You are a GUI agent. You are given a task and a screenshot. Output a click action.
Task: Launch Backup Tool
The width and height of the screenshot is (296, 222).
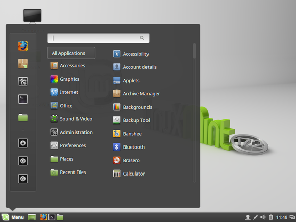131,120
